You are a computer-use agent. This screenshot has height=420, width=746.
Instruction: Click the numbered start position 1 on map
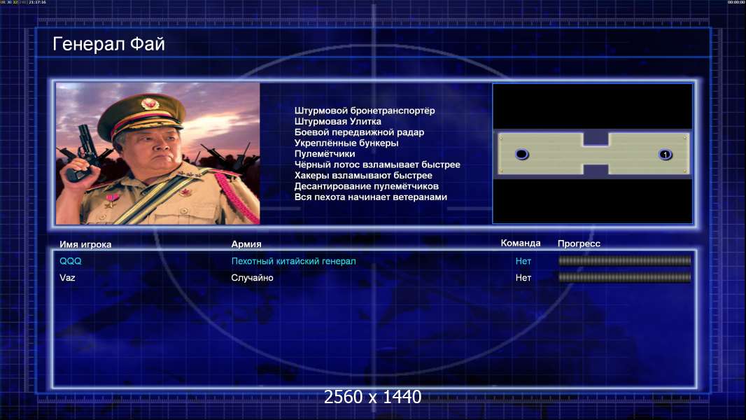click(x=665, y=154)
